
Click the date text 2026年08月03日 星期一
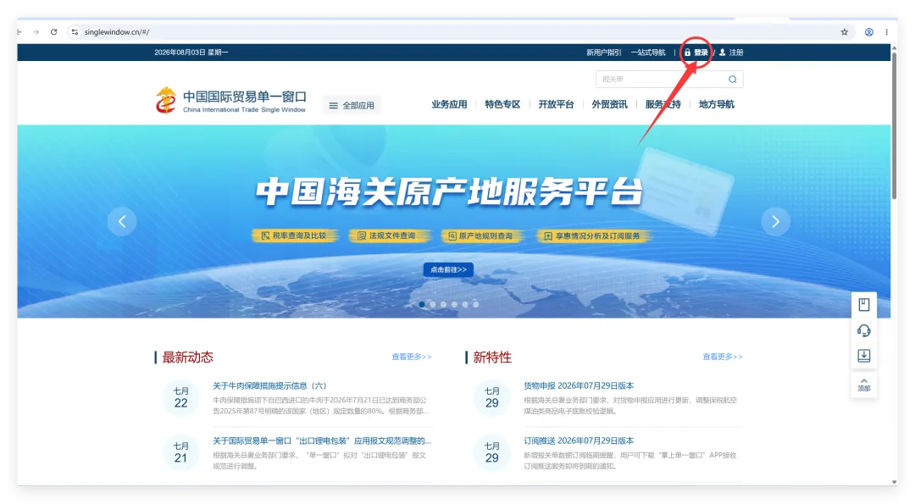(191, 53)
